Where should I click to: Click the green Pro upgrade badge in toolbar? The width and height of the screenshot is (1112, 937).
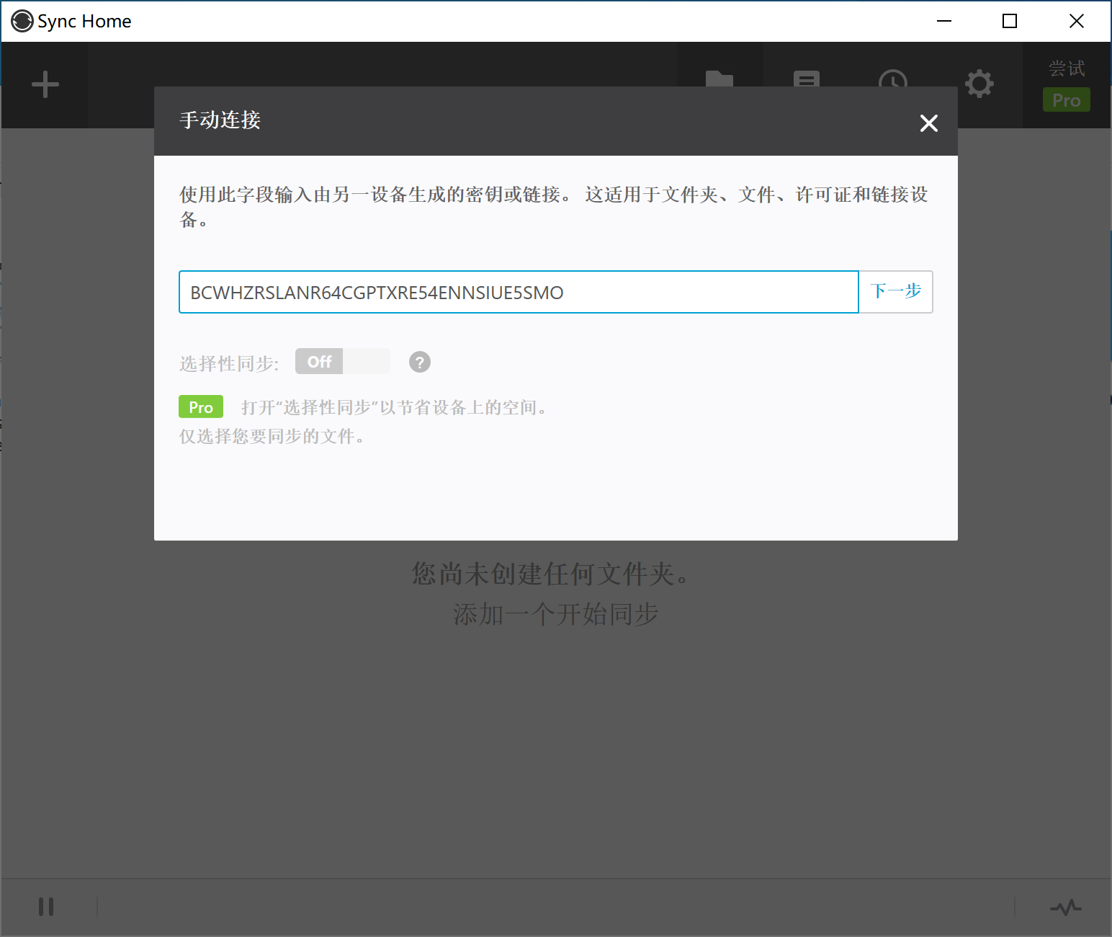(x=1067, y=99)
